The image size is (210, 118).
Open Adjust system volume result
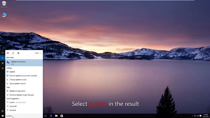[24, 84]
